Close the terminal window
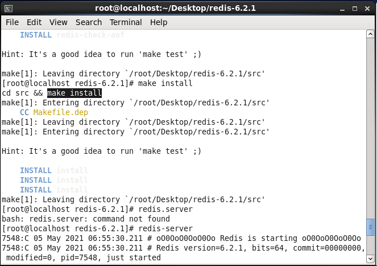The height and width of the screenshot is (266, 377). point(367,9)
